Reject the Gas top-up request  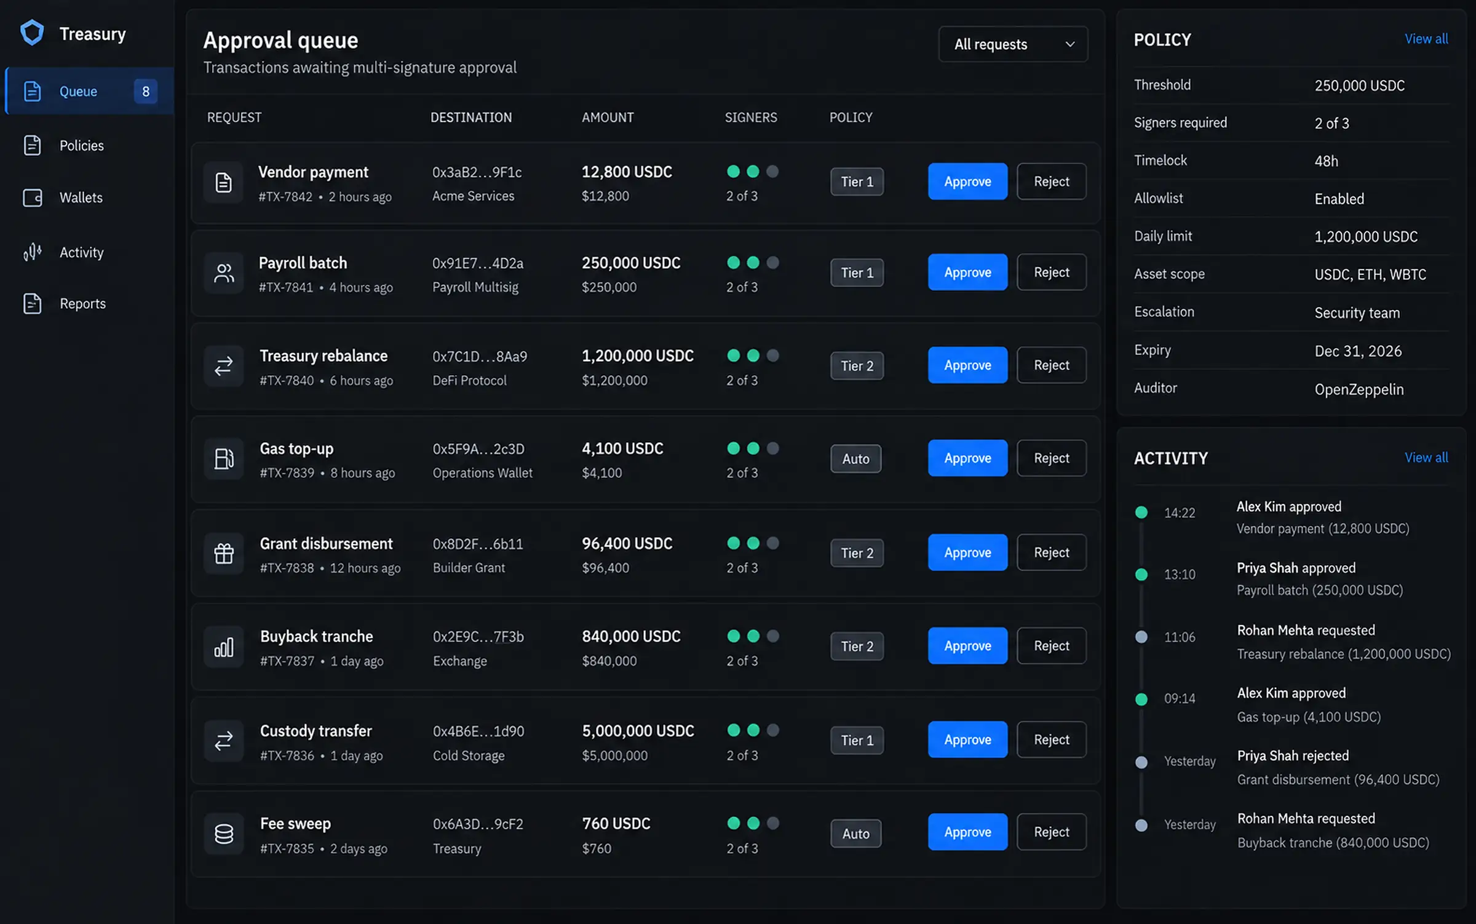coord(1051,458)
